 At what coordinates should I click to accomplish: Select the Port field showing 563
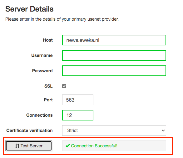tap(78, 100)
